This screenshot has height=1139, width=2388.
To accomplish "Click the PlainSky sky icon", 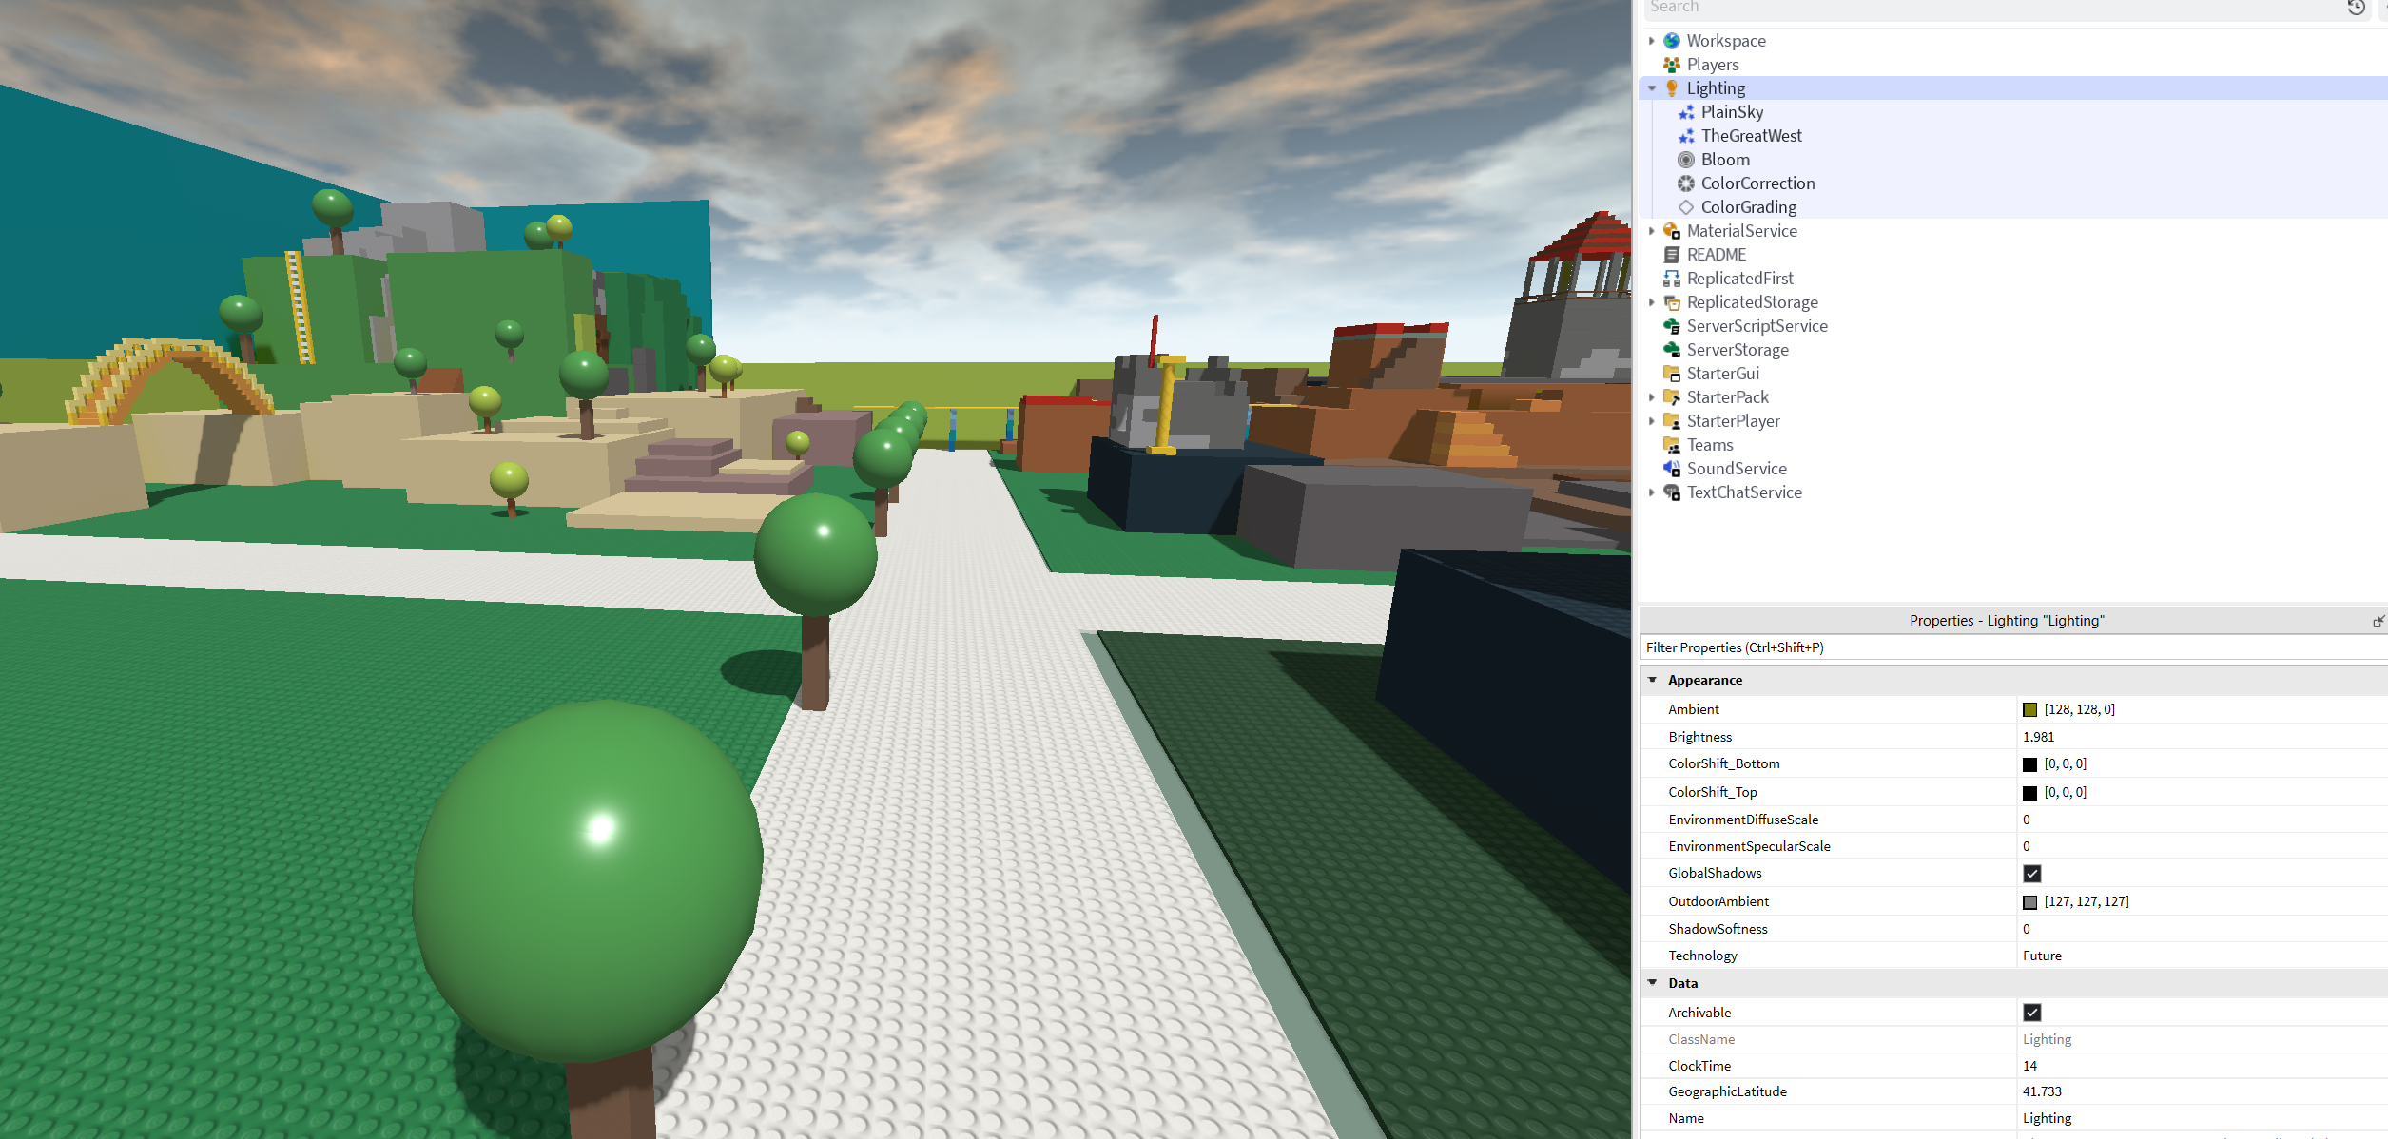I will [1686, 112].
